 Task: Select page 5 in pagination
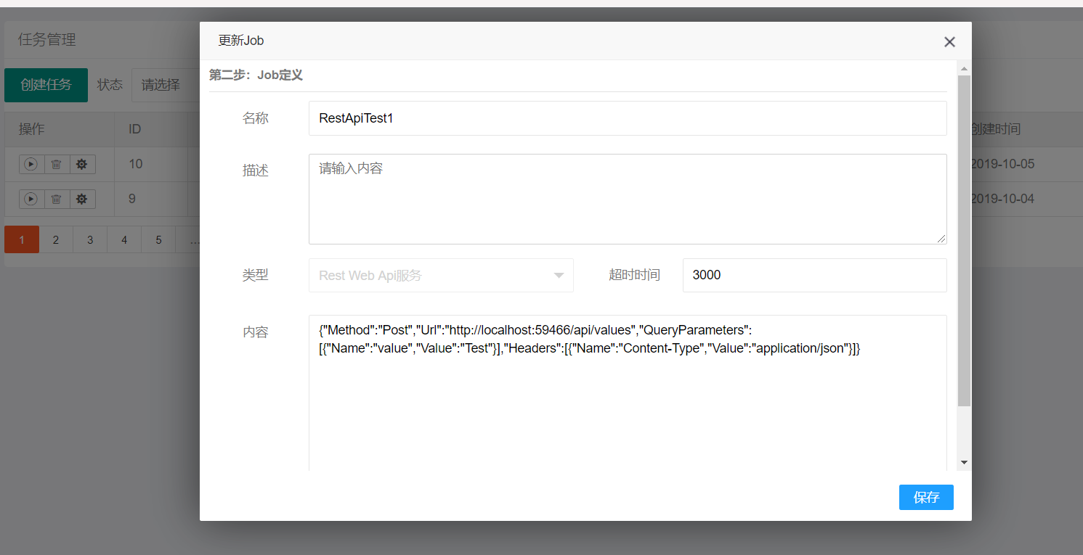point(158,239)
